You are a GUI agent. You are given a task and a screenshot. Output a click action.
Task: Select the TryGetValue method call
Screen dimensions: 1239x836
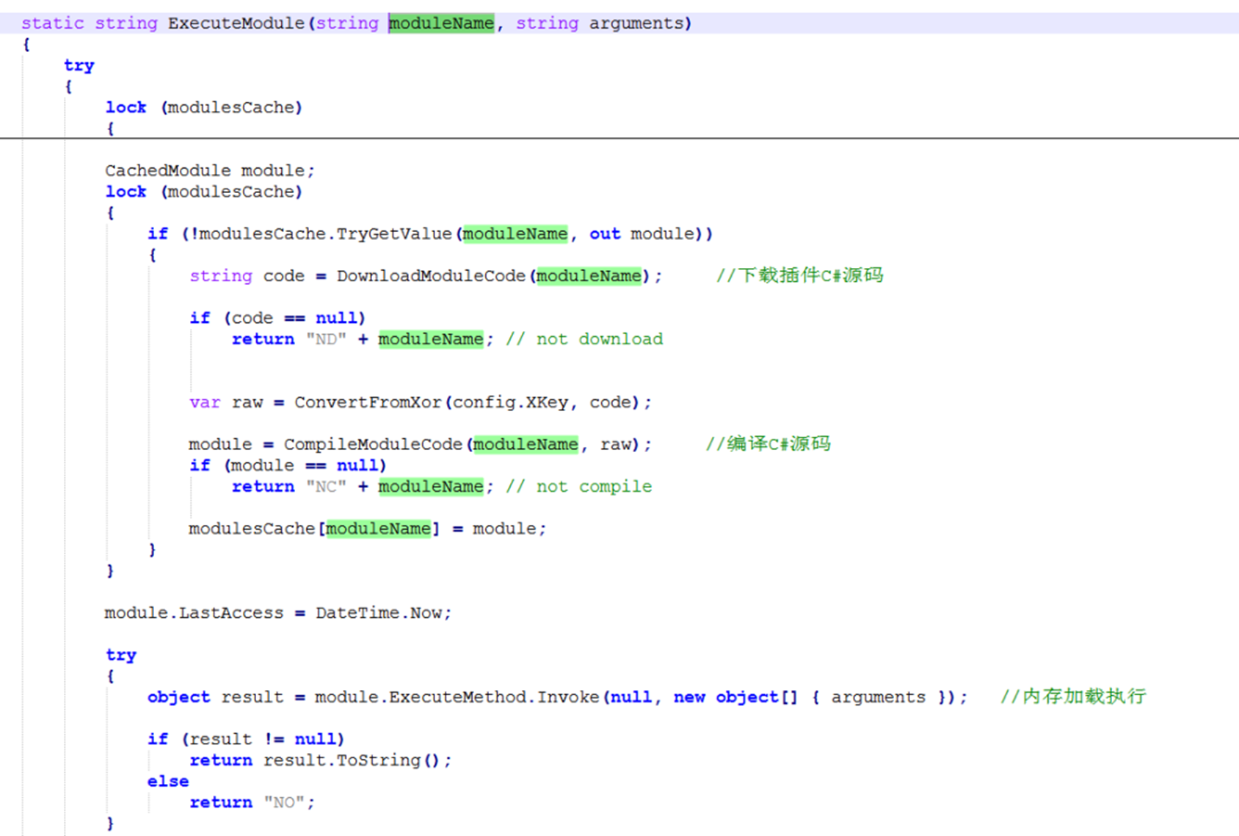(x=393, y=234)
